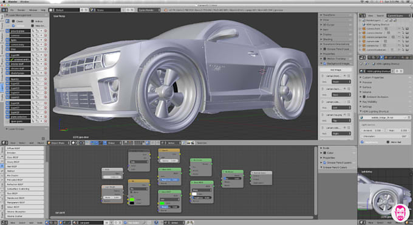Open the Help menu in the top bar
The width and height of the screenshot is (413, 225).
[x=43, y=10]
